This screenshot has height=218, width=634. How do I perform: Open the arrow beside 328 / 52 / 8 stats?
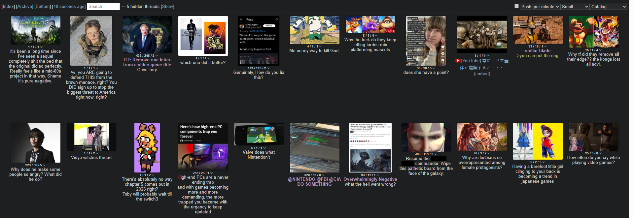tap(323, 175)
